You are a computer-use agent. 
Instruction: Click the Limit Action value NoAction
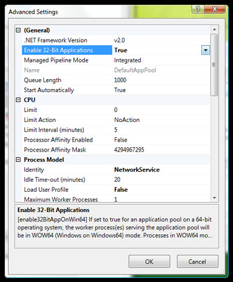127,120
